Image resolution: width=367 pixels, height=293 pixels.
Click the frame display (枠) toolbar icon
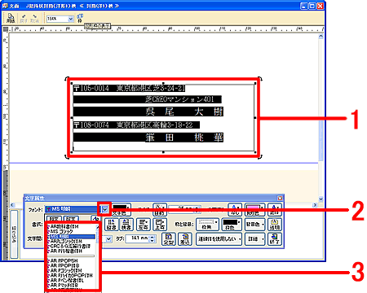[80, 18]
